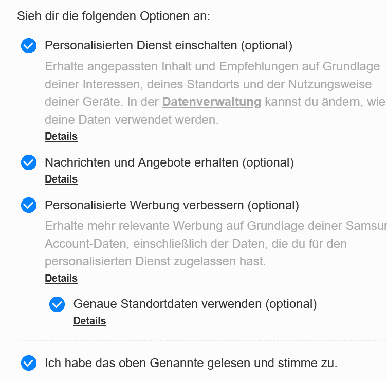Open Details under Personalisierten Dienst einschalten
Viewport: 387px width, 381px height.
pyautogui.click(x=61, y=136)
